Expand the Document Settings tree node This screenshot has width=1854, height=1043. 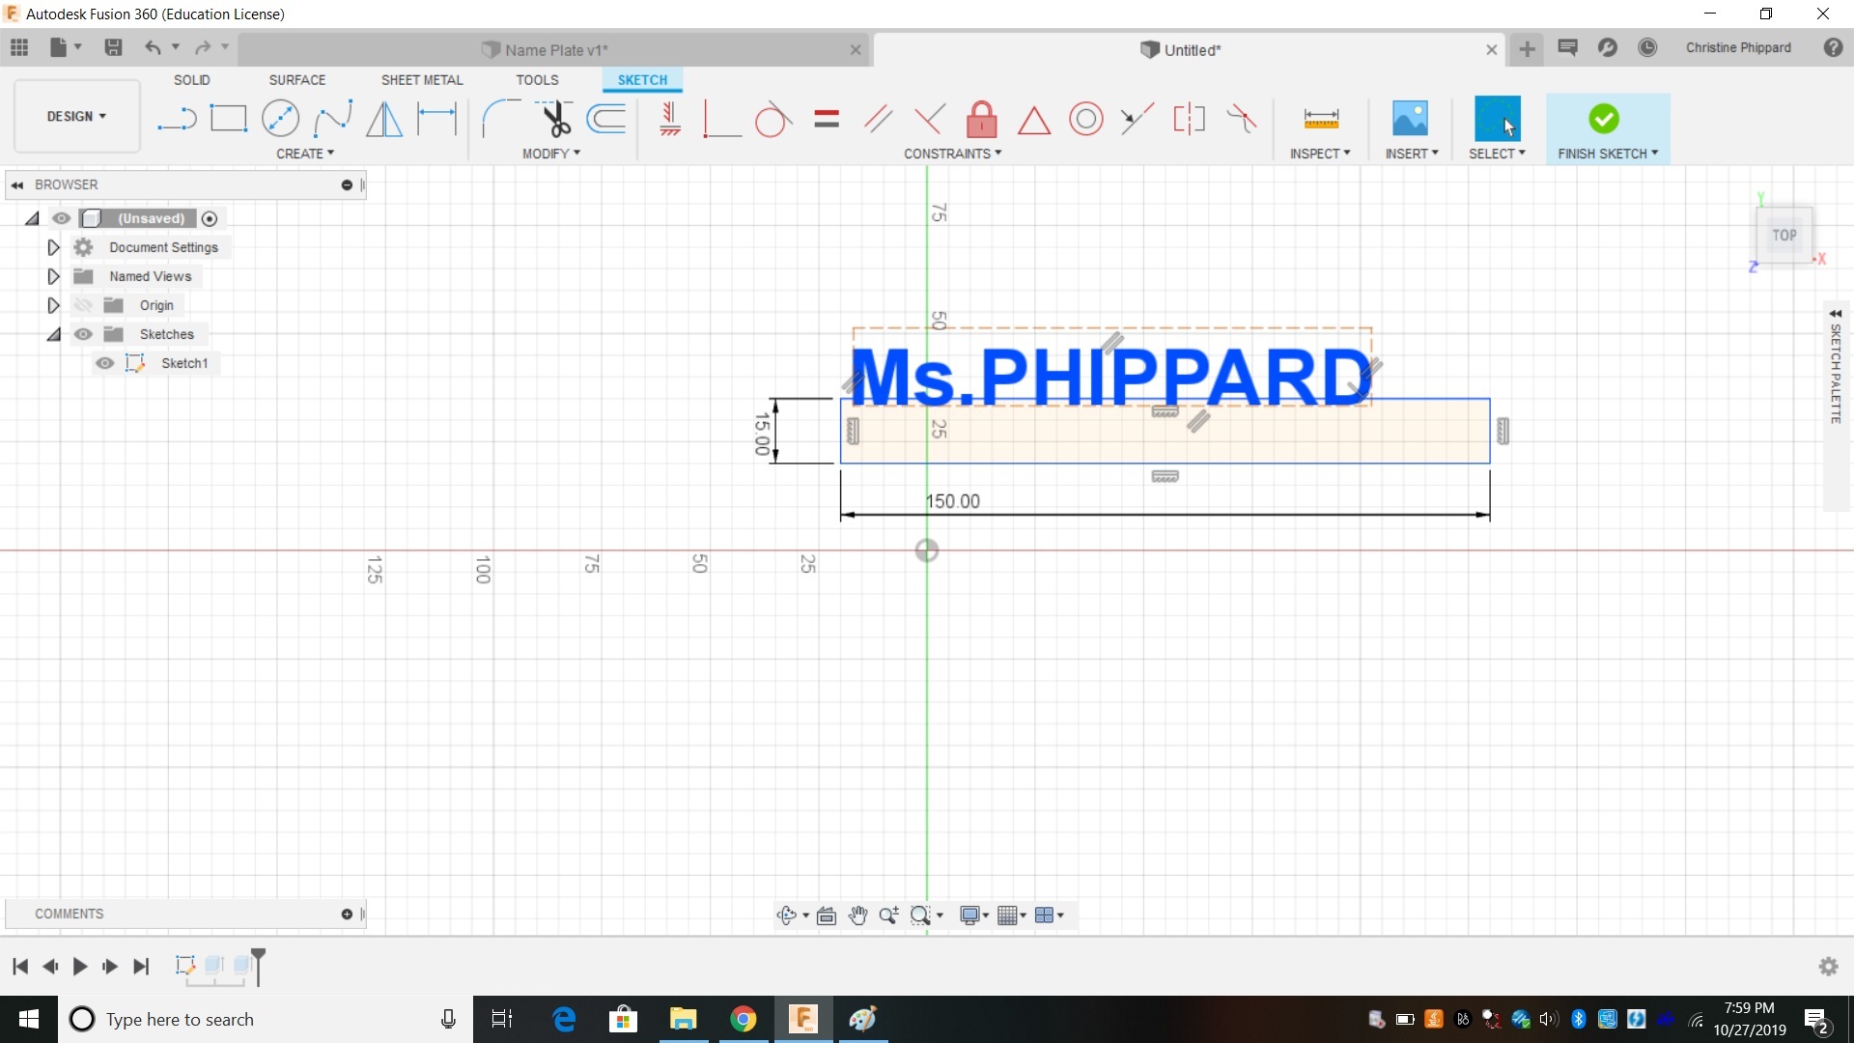pyautogui.click(x=54, y=247)
